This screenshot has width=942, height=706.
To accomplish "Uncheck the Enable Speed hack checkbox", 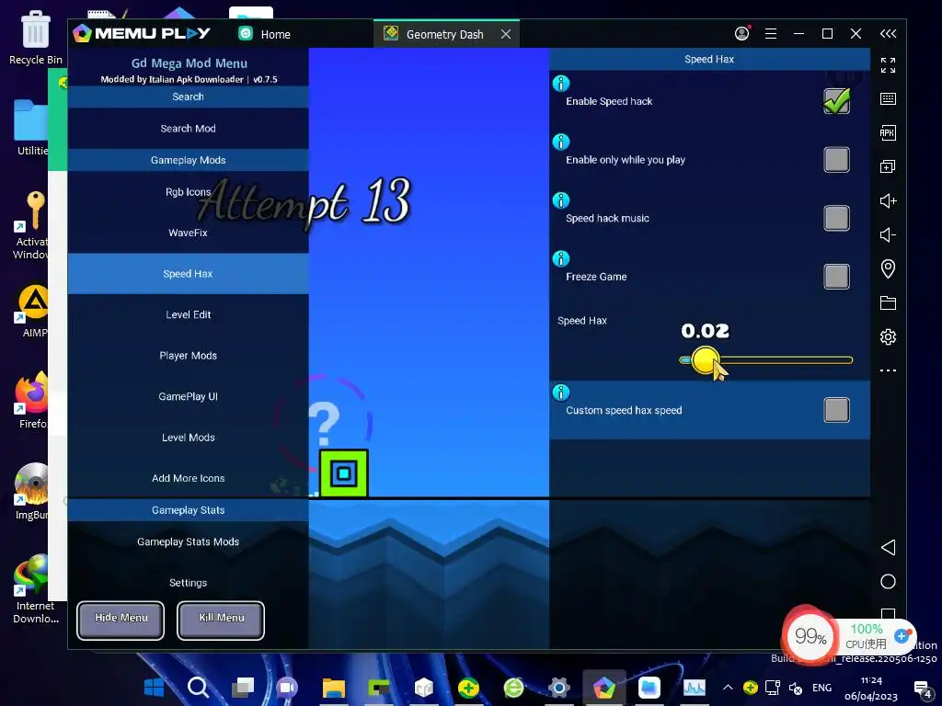I will coord(836,101).
